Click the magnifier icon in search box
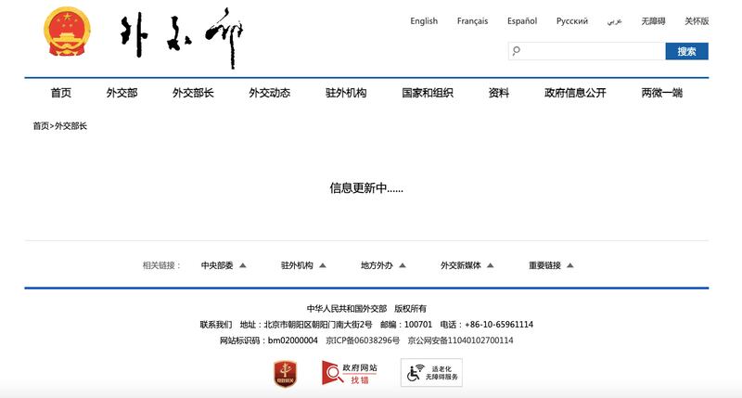Image resolution: width=742 pixels, height=398 pixels. click(517, 51)
